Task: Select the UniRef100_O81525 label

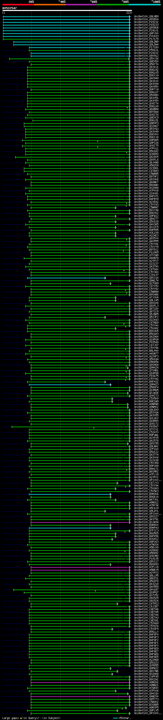Action: [146, 598]
